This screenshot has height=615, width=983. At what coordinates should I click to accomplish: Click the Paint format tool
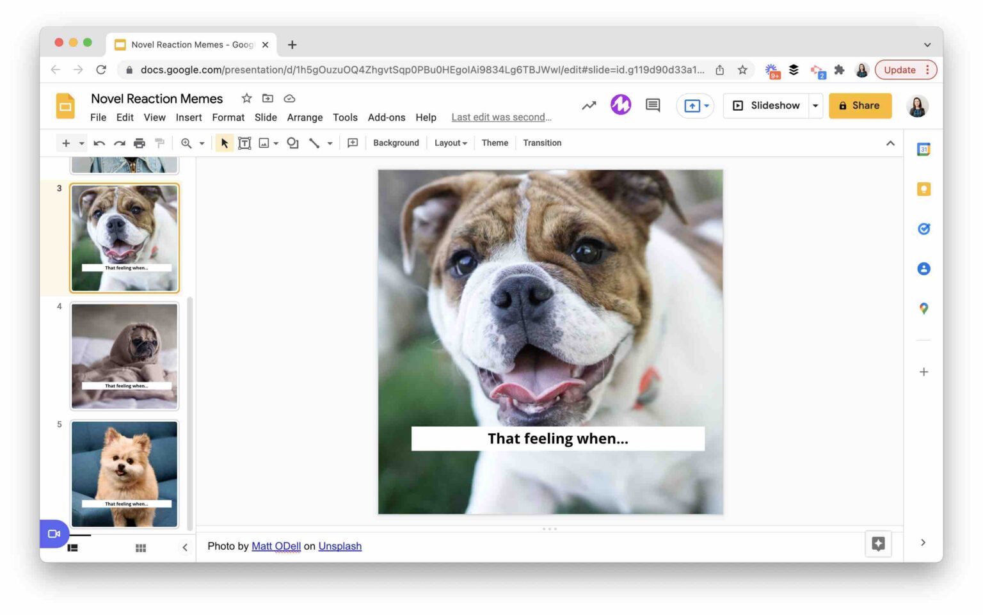[159, 143]
